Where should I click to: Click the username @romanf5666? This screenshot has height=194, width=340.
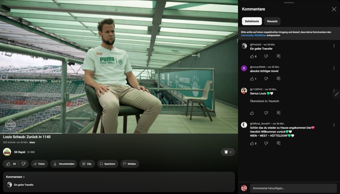258,67
